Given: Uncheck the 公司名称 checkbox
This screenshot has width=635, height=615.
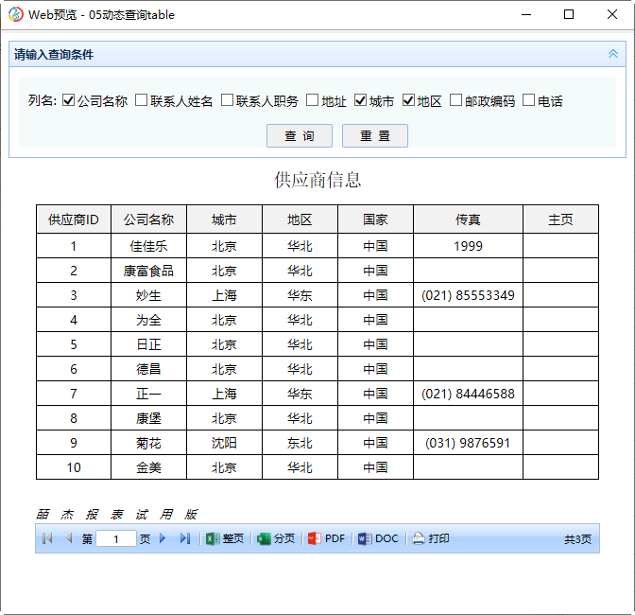Looking at the screenshot, I should 69,100.
